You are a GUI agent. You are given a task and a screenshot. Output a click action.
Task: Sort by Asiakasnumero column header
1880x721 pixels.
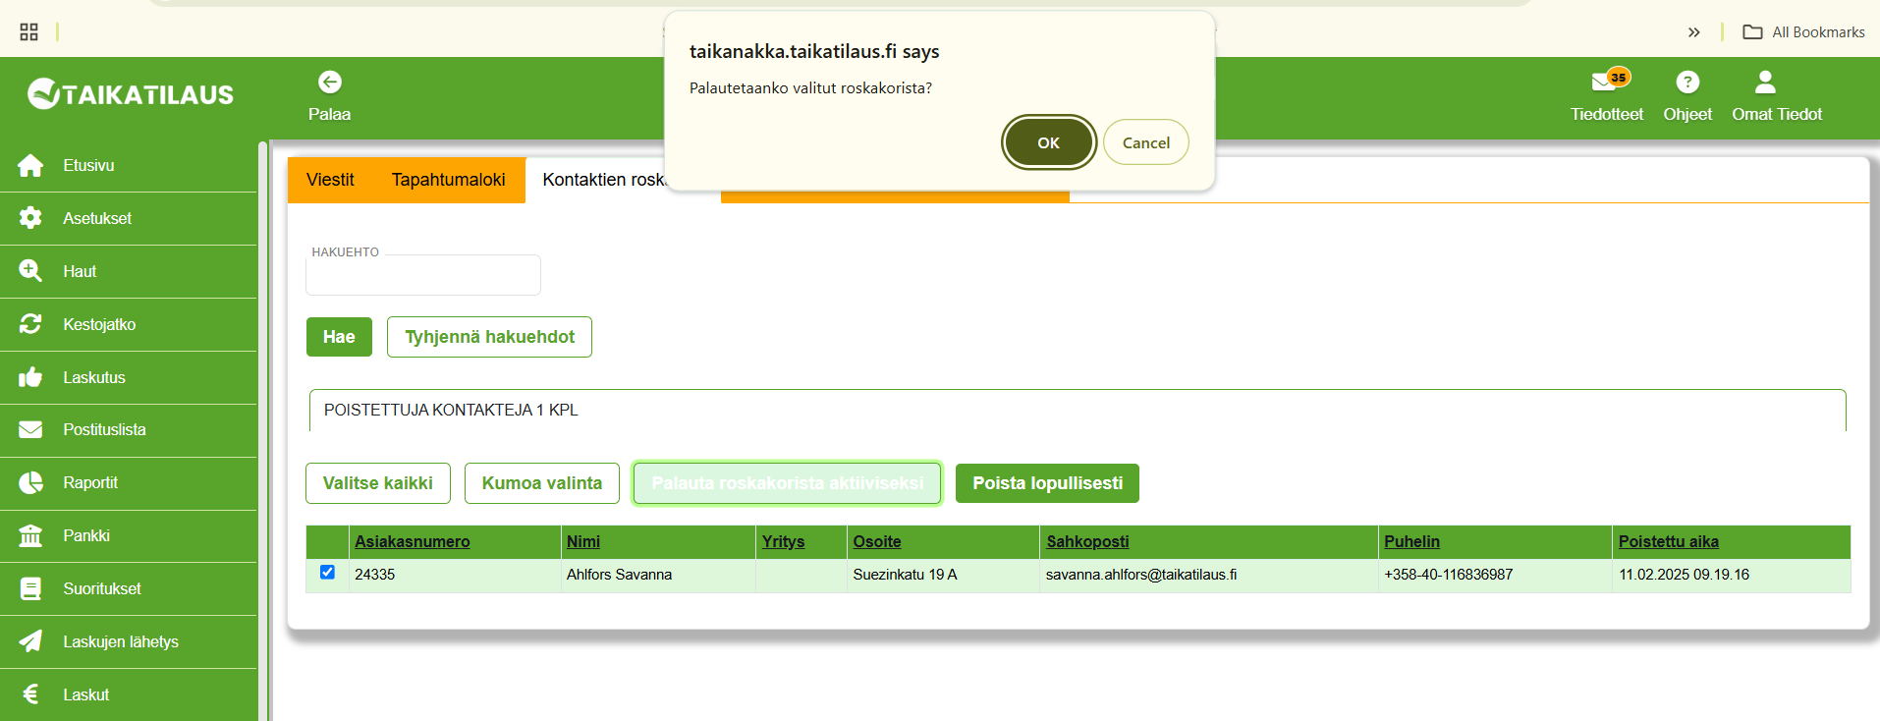(x=413, y=541)
